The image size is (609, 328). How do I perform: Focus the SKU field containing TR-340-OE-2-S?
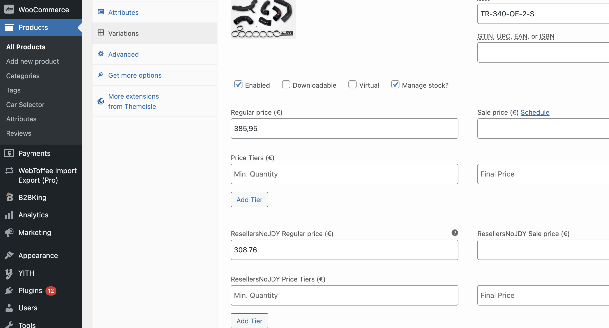click(x=543, y=14)
